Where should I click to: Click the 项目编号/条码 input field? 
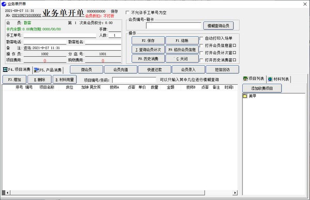tap(134, 80)
